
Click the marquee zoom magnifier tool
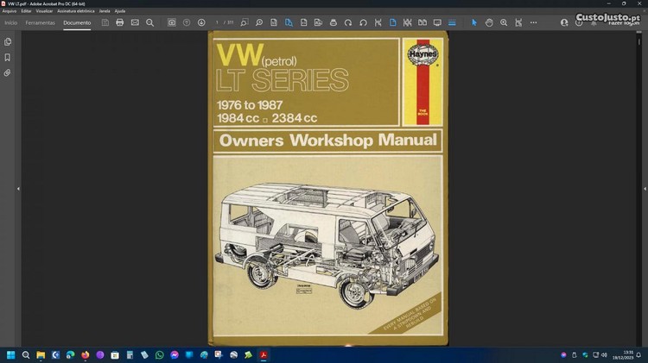click(x=504, y=22)
